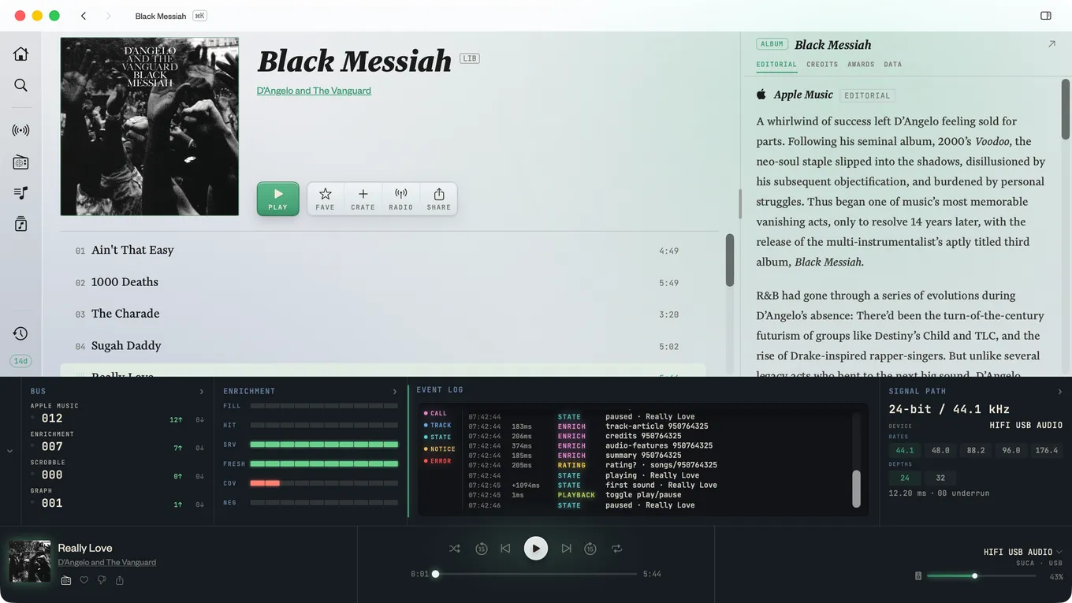This screenshot has height=603, width=1072.
Task: Open the Home view in sidebar
Action: click(21, 54)
